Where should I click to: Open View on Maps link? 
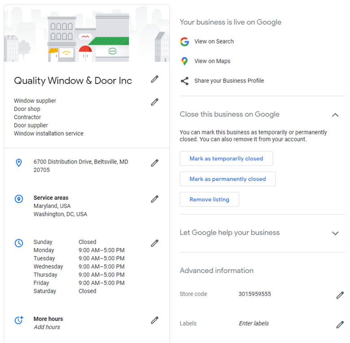coord(212,61)
